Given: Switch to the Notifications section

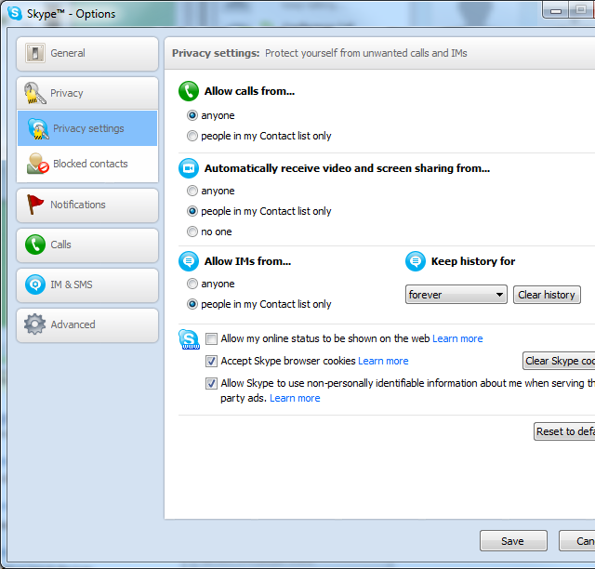Looking at the screenshot, I should (x=87, y=205).
